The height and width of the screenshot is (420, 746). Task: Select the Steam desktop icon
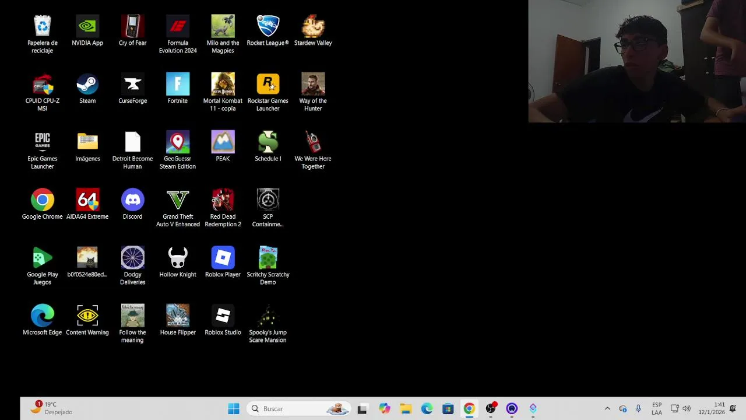(x=87, y=89)
